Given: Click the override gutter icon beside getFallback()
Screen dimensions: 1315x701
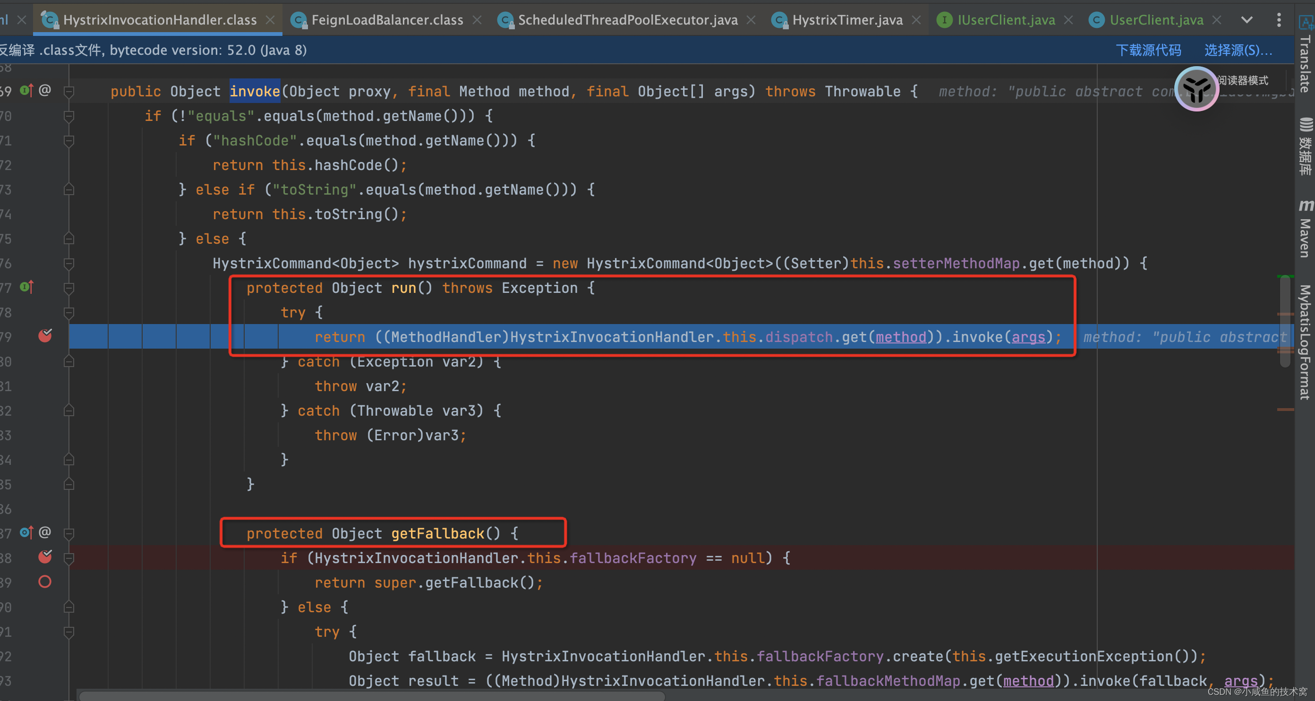Looking at the screenshot, I should coord(26,532).
